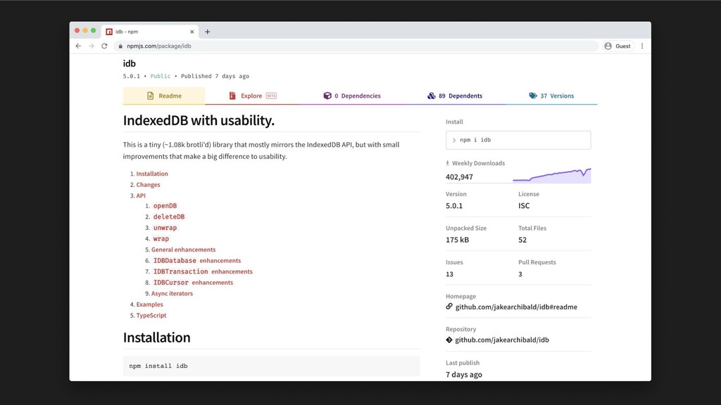Click the wrap link
The image size is (721, 405).
(x=161, y=239)
